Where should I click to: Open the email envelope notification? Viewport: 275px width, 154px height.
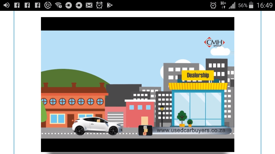tap(89, 5)
